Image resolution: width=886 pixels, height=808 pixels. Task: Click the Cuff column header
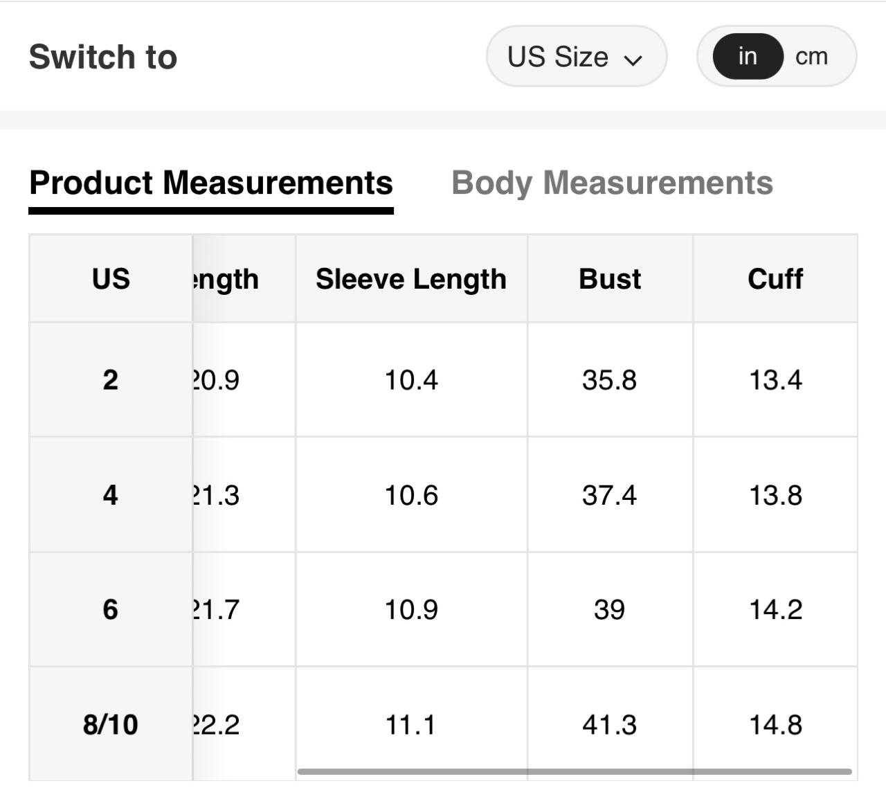pyautogui.click(x=775, y=278)
